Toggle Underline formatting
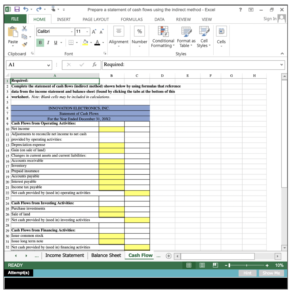291x295 pixels. coord(55,43)
